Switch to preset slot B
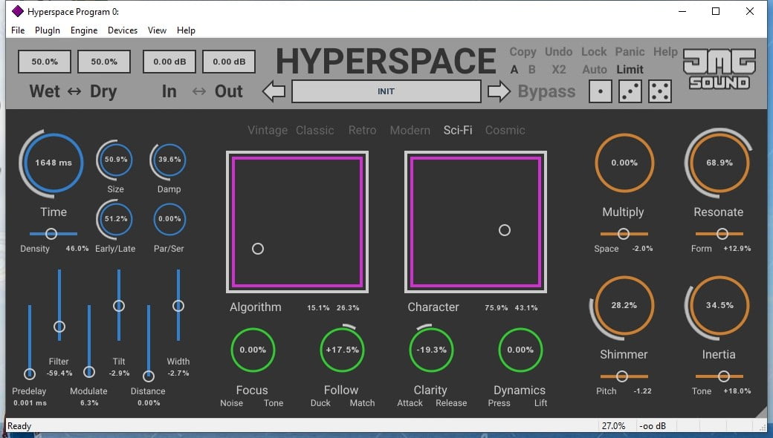The width and height of the screenshot is (773, 438). [x=532, y=69]
